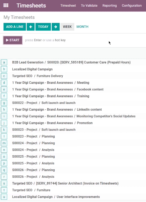Go to previous week with left arrow
Screen dimensions: 146x202
(31, 27)
